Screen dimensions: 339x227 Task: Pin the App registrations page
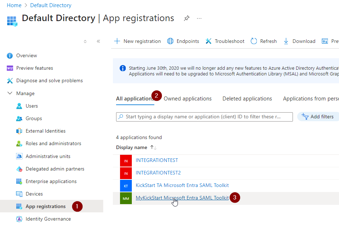[186, 18]
